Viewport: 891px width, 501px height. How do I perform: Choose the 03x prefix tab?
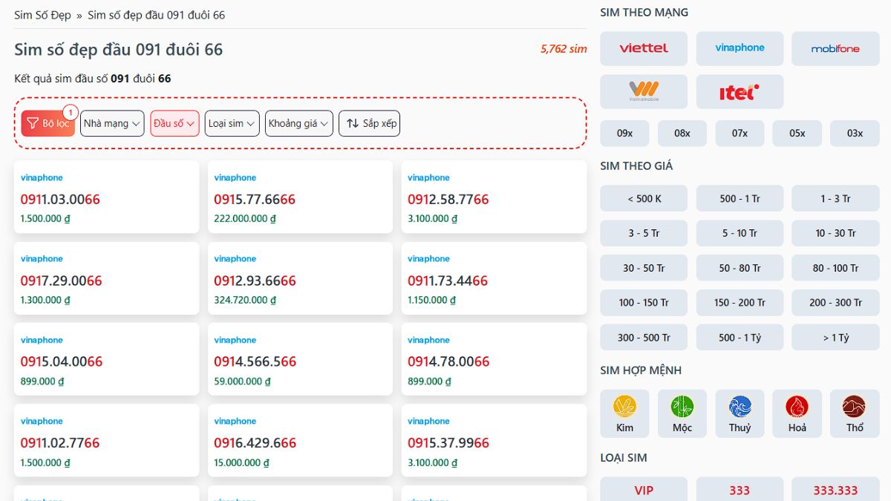click(855, 134)
